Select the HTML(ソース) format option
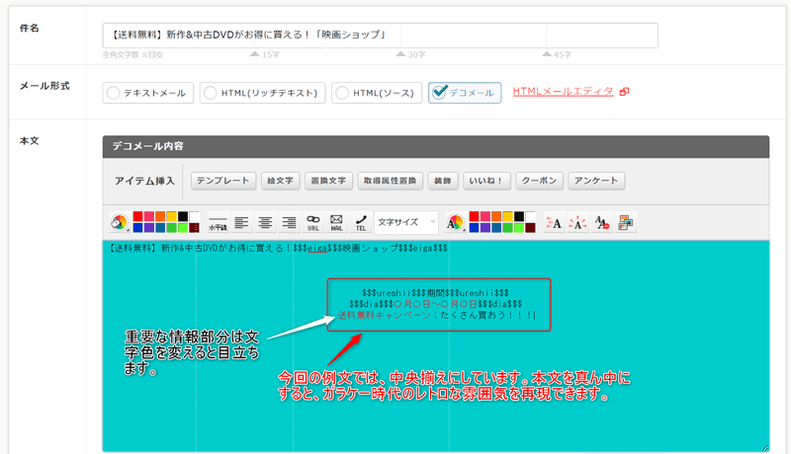Viewport: 791px width, 454px height. click(x=377, y=93)
